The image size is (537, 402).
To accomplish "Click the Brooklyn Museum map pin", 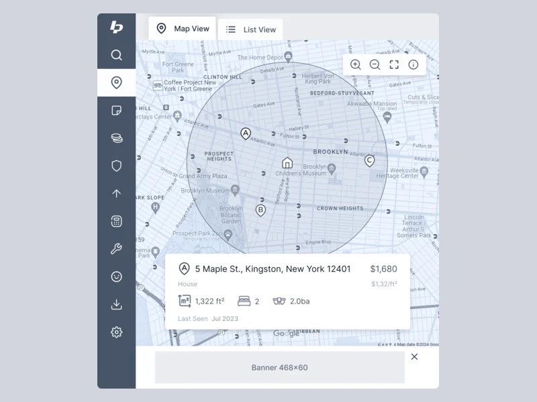I will point(234,190).
